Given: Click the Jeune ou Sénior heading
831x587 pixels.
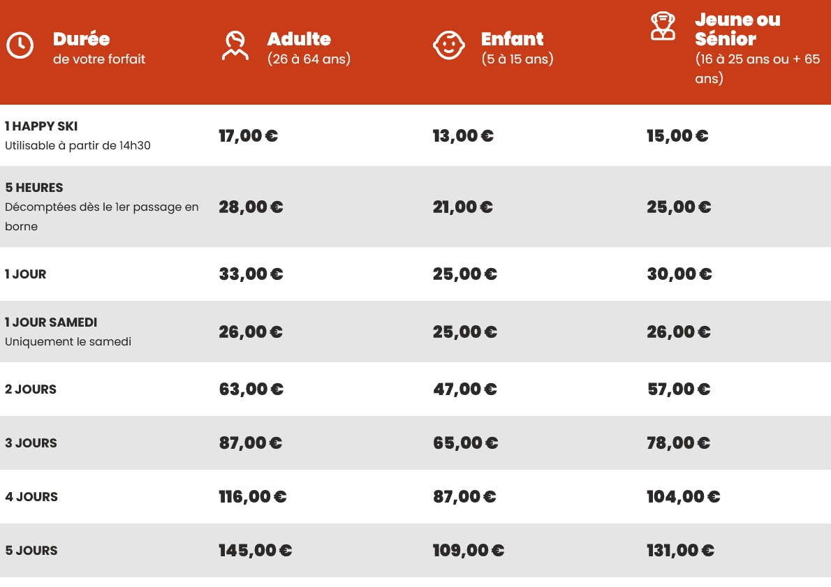Looking at the screenshot, I should (737, 29).
